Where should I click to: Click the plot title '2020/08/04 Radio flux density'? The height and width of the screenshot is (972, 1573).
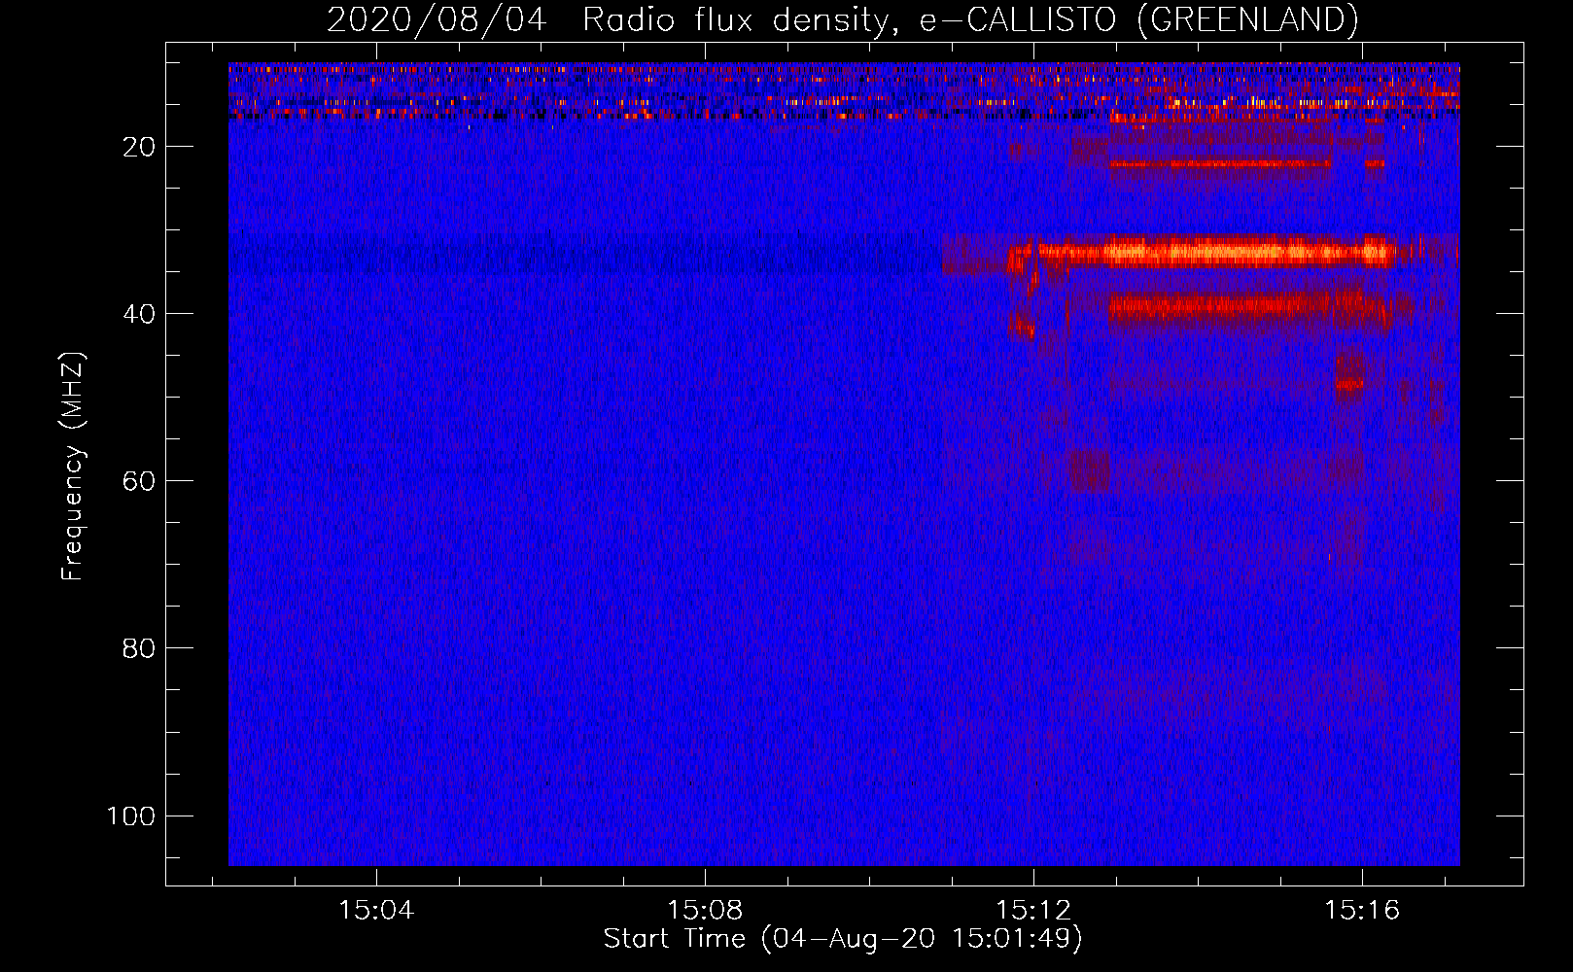pyautogui.click(x=842, y=19)
